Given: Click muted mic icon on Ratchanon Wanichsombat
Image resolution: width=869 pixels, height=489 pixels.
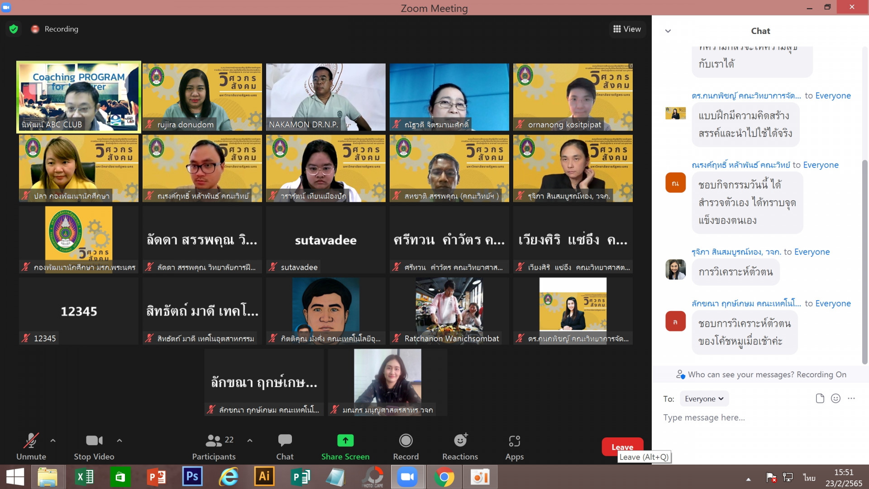Looking at the screenshot, I should (396, 338).
